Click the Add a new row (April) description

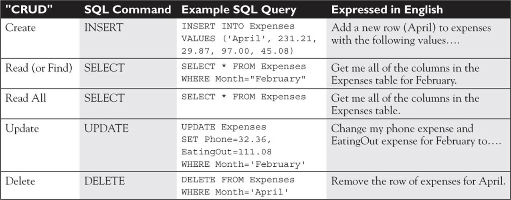411,34
